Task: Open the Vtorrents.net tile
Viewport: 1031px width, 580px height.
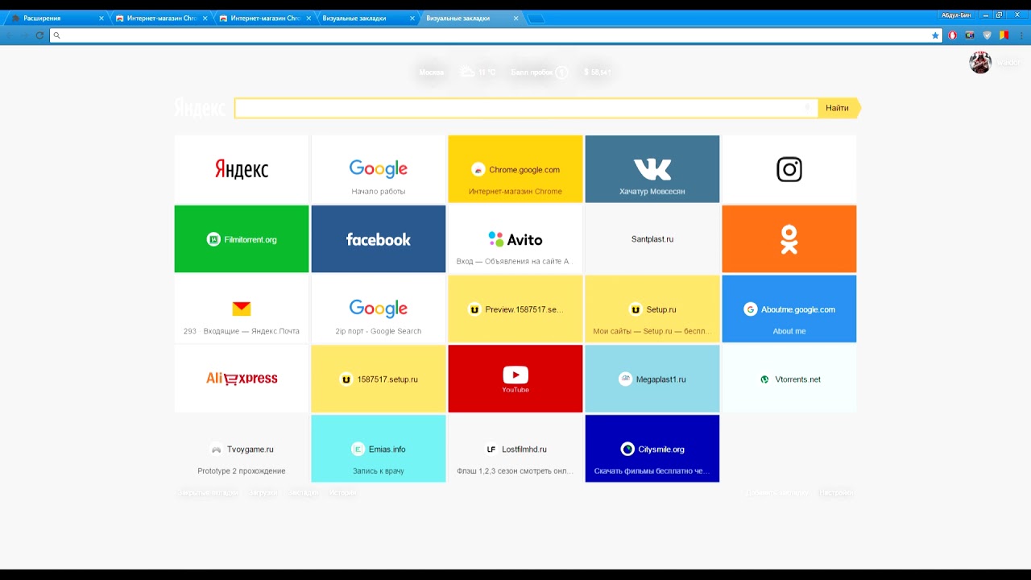Action: [x=789, y=379]
